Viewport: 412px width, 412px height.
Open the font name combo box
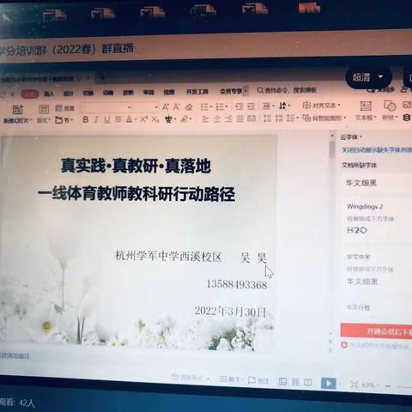tap(106, 107)
